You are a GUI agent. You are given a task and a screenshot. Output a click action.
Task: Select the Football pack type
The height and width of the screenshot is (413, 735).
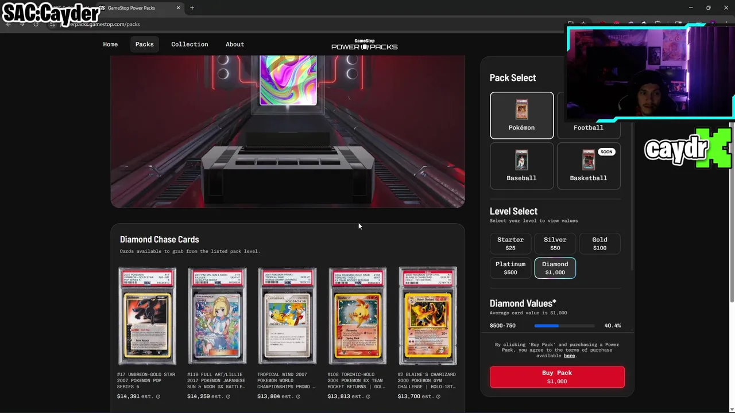tap(589, 127)
